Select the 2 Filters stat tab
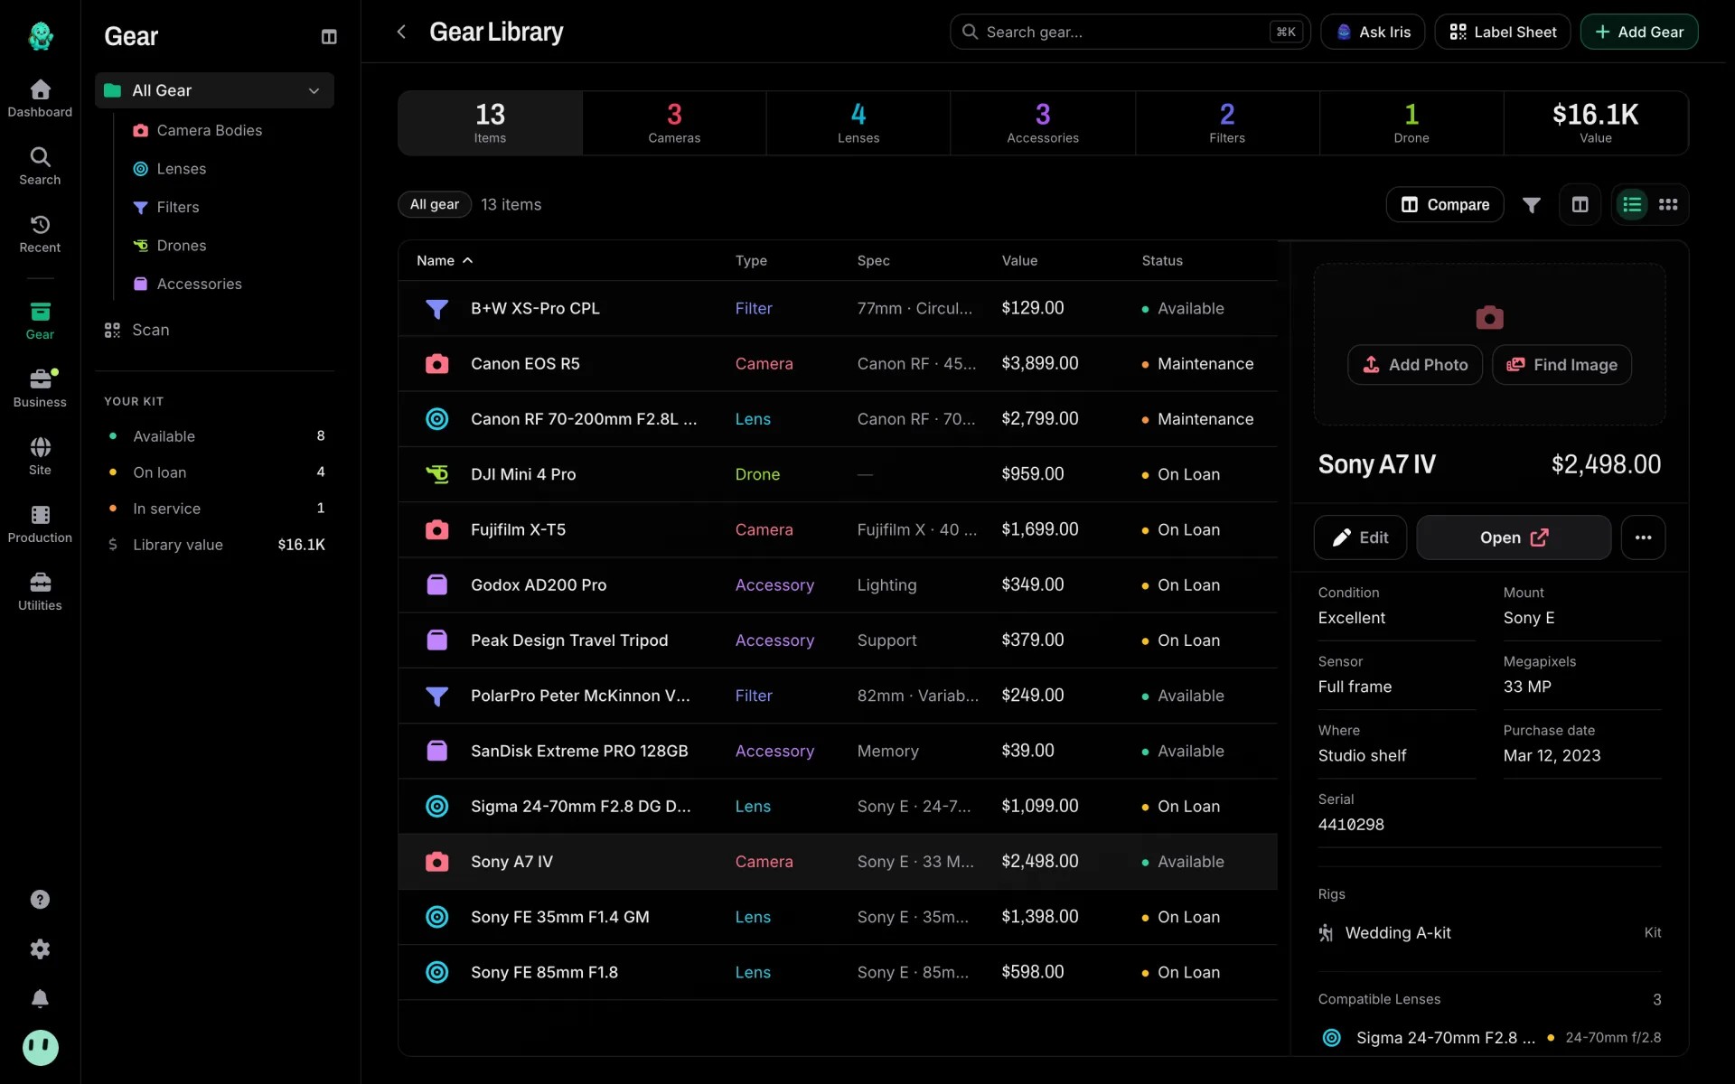Image resolution: width=1735 pixels, height=1084 pixels. pyautogui.click(x=1227, y=123)
